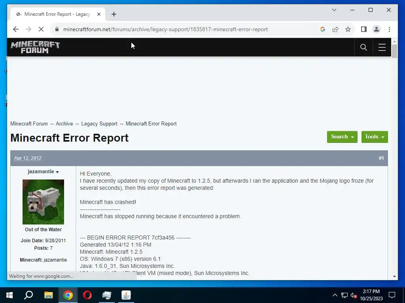The image size is (405, 303).
Task: Click the Minecraft Error Report page heading
Action: (70, 138)
